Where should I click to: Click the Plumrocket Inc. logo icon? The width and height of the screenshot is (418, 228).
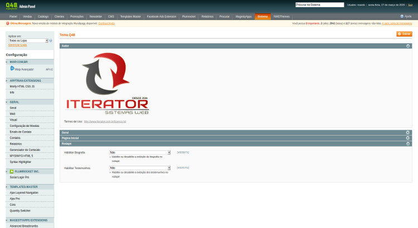12,172
